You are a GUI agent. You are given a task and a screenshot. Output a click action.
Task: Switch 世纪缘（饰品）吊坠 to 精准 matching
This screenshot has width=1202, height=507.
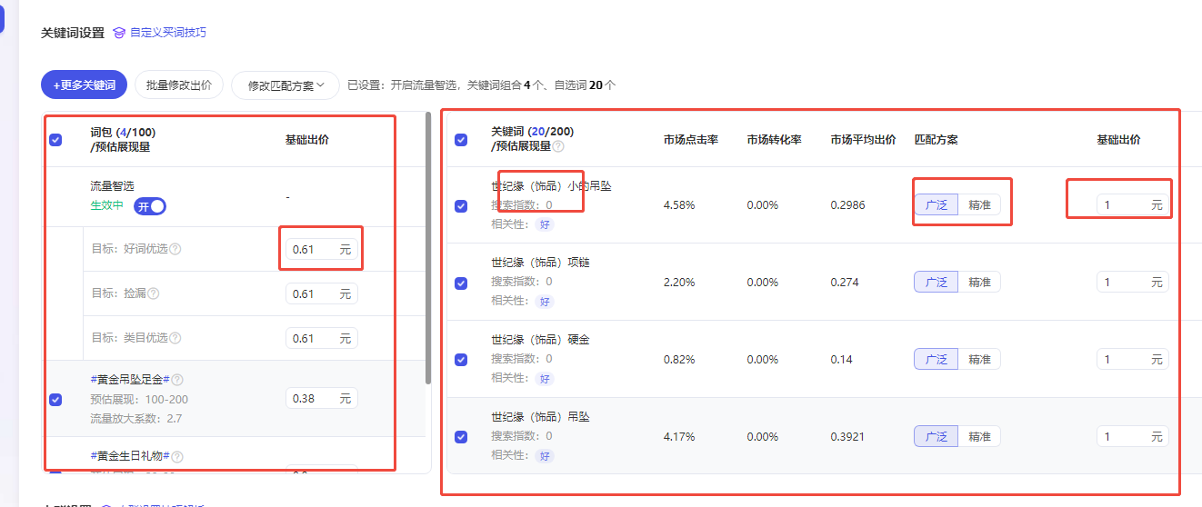[x=979, y=437]
